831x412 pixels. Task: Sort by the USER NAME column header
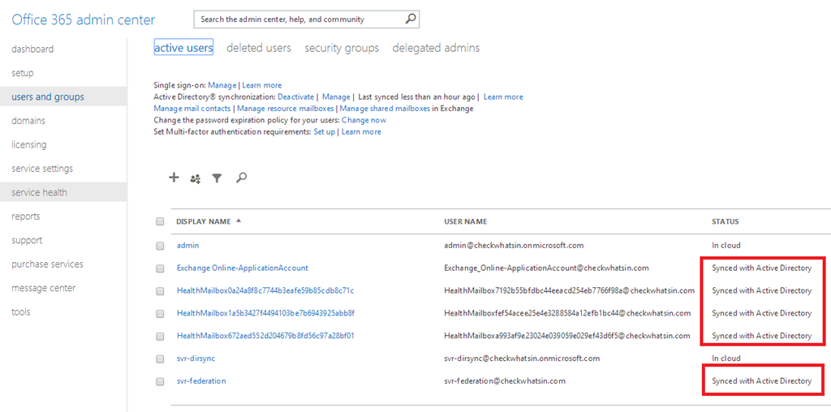(x=465, y=221)
